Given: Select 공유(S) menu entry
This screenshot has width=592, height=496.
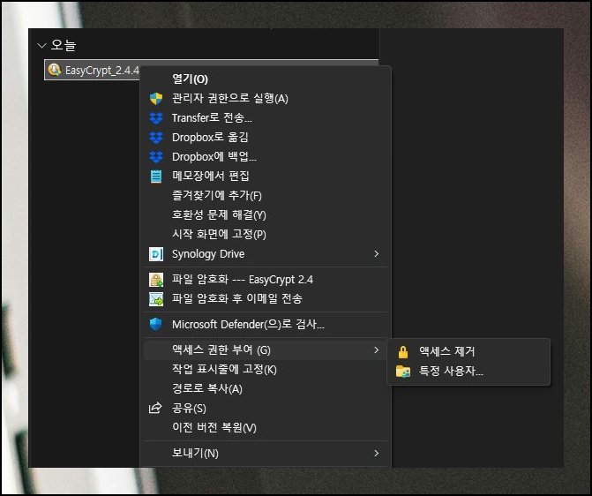Looking at the screenshot, I should pos(266,408).
